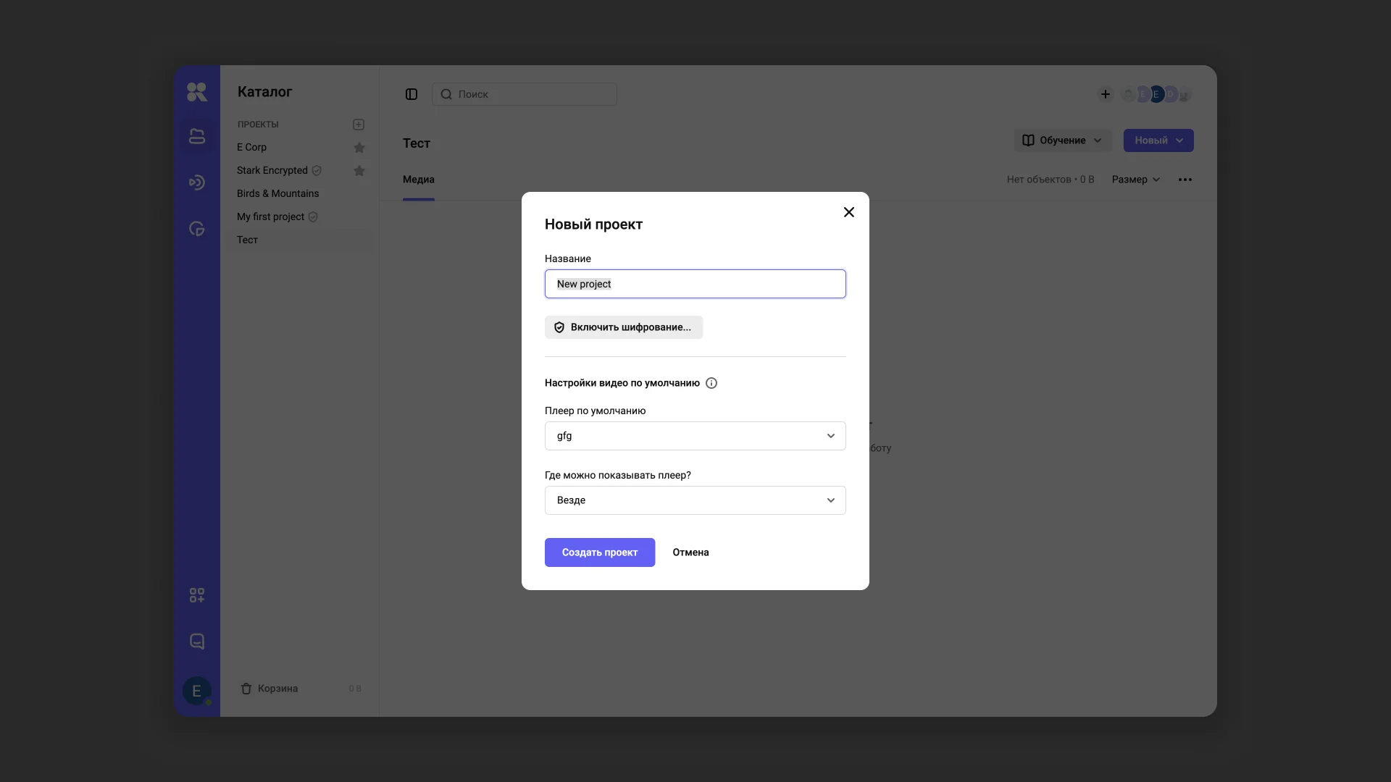This screenshot has height=782, width=1391.
Task: Click the Создать проект button
Action: tap(599, 552)
